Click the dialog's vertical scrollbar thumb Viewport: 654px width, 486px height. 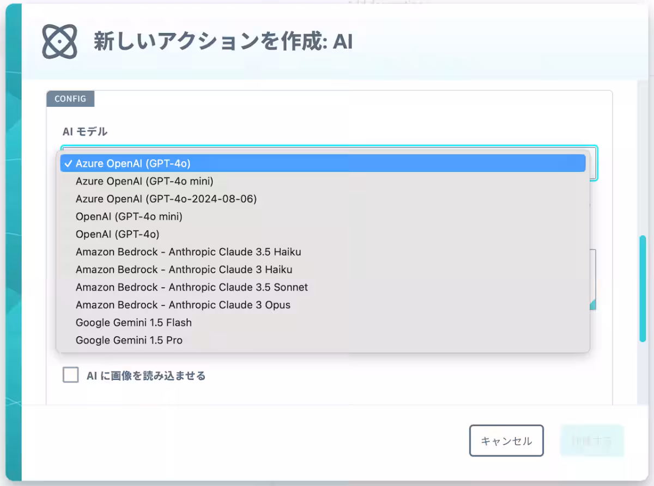coord(643,289)
